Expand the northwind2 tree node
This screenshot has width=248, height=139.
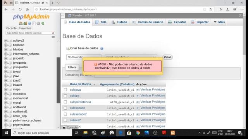pos(6,112)
